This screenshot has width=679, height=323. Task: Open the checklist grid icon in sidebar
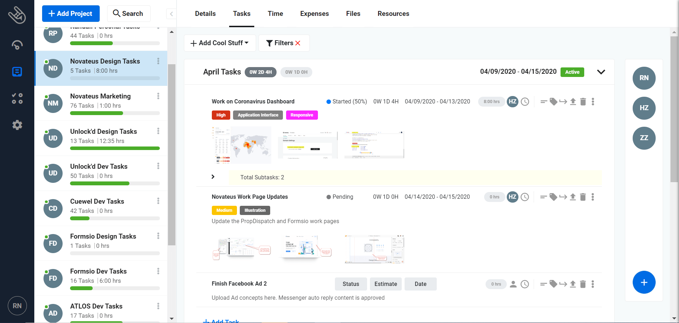click(17, 98)
